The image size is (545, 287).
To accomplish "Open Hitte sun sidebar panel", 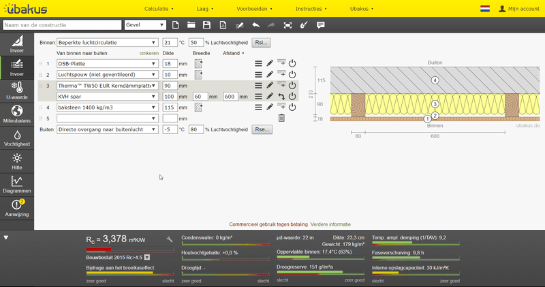I will 17,161.
